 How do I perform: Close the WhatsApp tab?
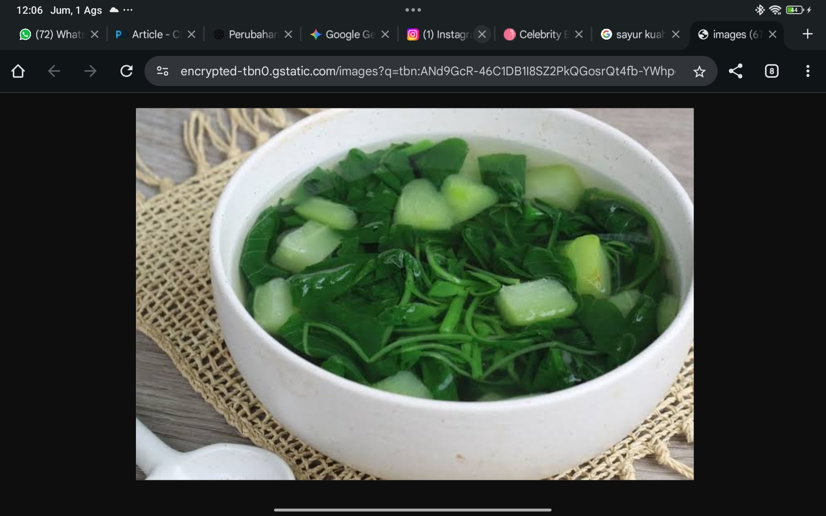click(95, 34)
